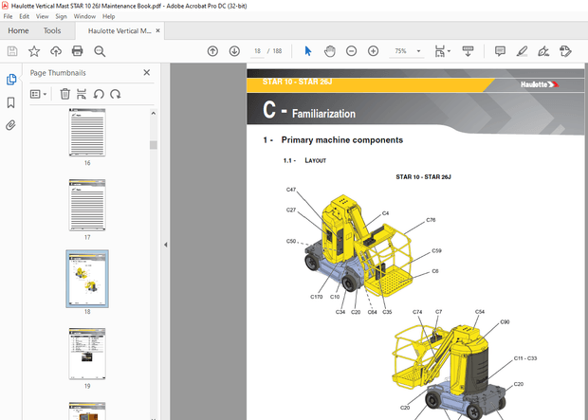Switch to the Tools tab
Screen dimensions: 588x420
click(52, 30)
